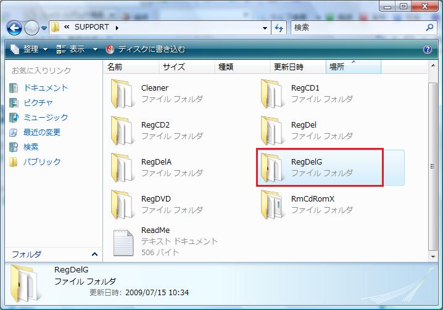
Task: Click the パブリック folder icon in sidebar
Action: pos(14,162)
